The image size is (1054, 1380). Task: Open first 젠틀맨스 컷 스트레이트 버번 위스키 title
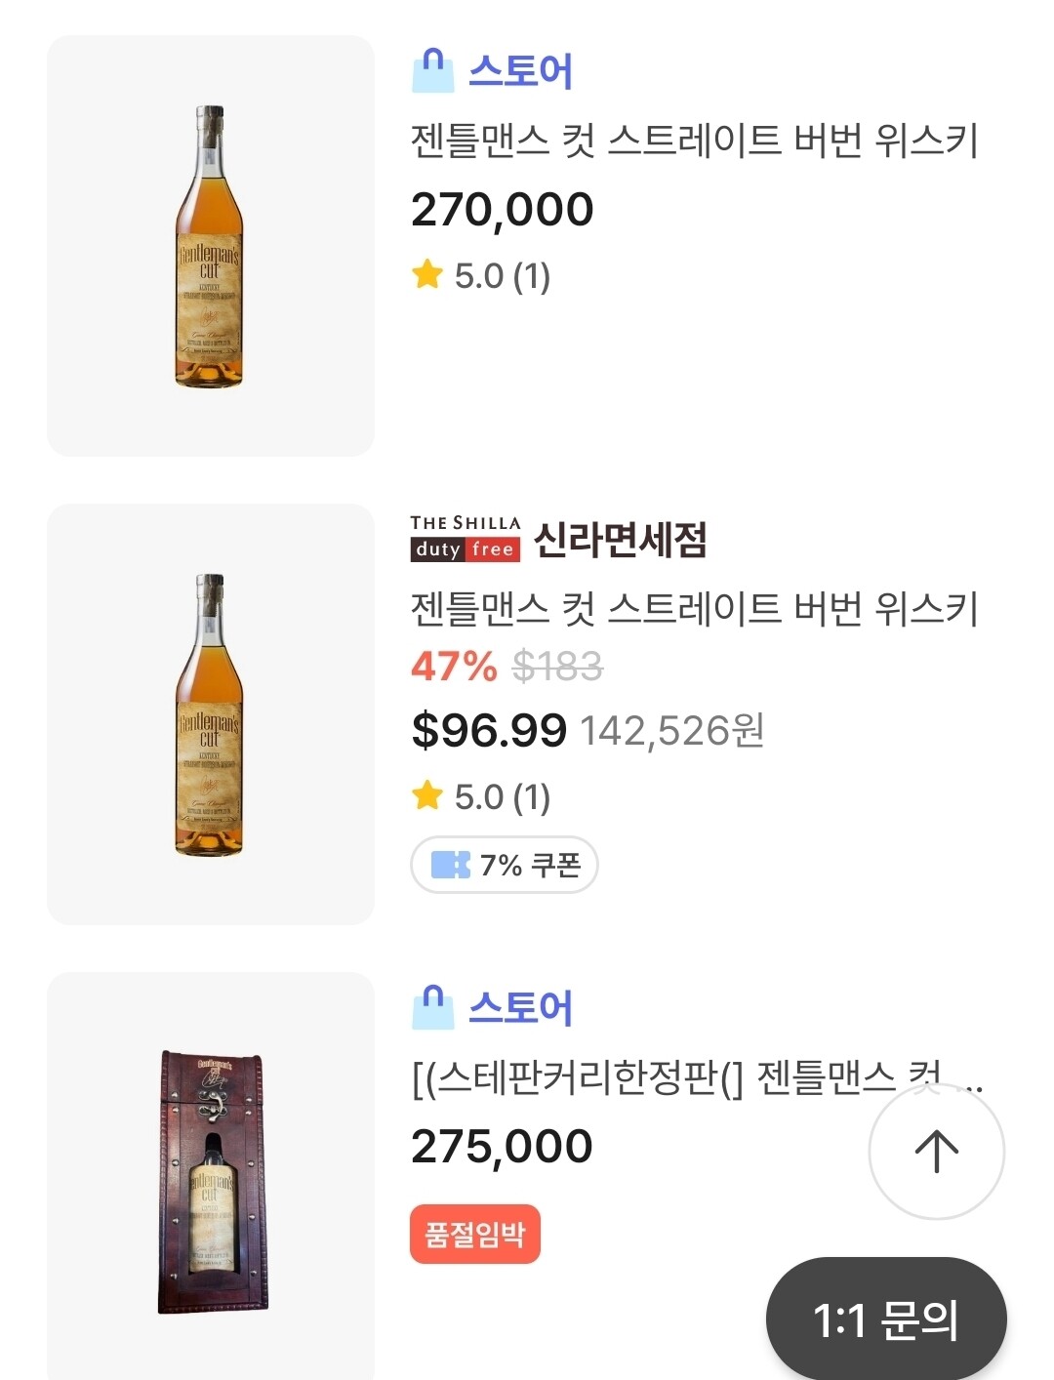coord(694,142)
